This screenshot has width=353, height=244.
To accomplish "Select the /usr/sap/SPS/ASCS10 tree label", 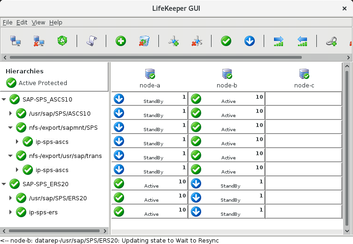I will click(60, 113).
